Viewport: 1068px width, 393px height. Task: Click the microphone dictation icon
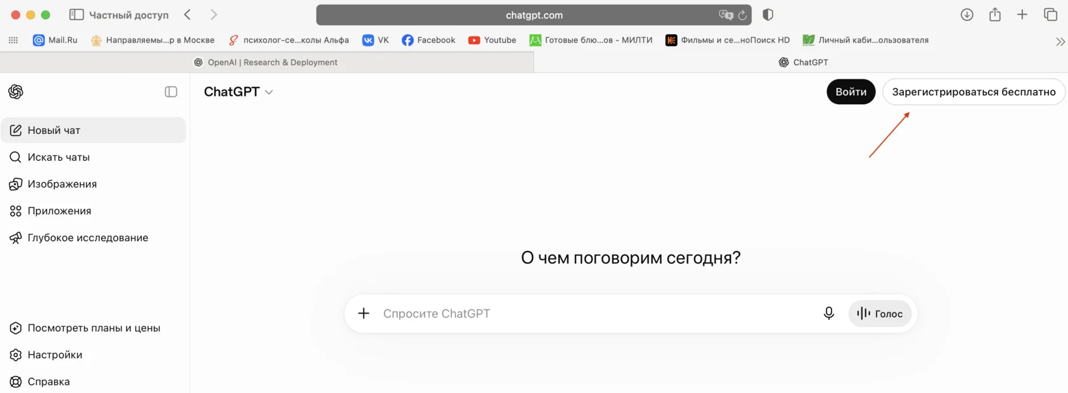coord(828,313)
